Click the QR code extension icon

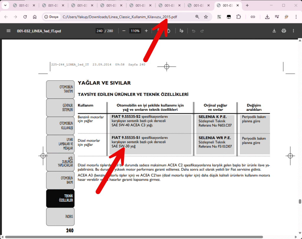(x=219, y=17)
